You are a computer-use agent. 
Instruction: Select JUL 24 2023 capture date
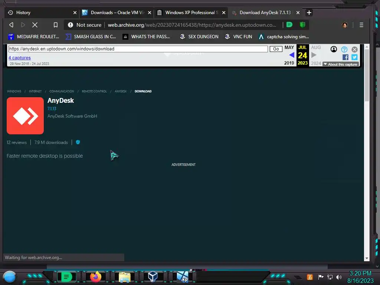point(302,55)
